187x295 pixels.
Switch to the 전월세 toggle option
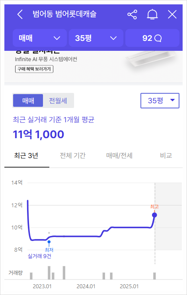(x=58, y=100)
